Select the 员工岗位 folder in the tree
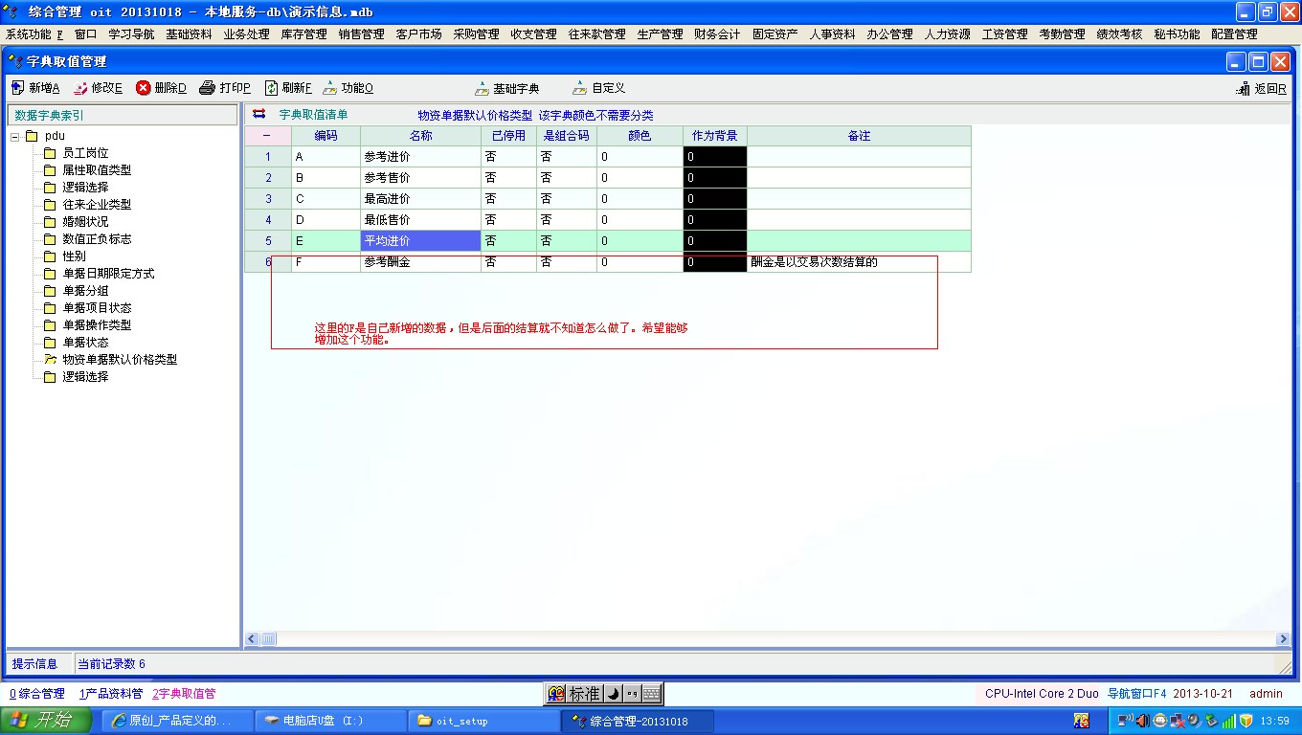 click(85, 153)
